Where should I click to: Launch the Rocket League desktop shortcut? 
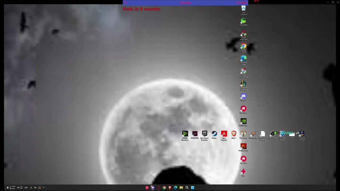click(x=282, y=136)
